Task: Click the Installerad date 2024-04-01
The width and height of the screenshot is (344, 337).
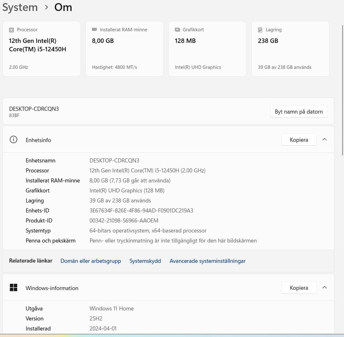Action: tap(103, 328)
